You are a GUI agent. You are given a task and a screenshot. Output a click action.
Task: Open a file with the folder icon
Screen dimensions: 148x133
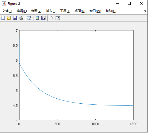point(9,18)
